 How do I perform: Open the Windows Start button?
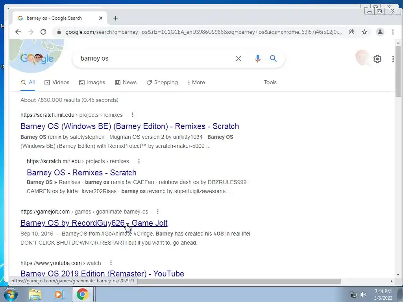click(x=10, y=294)
